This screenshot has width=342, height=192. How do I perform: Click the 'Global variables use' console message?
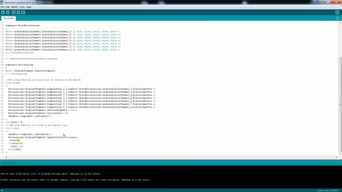(75, 180)
